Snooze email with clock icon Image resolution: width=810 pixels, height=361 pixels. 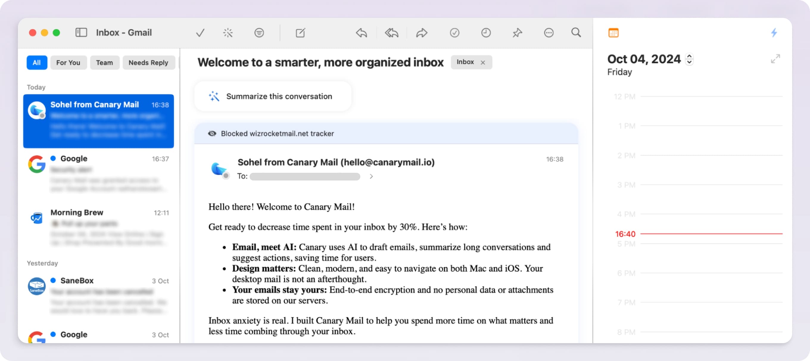point(486,33)
